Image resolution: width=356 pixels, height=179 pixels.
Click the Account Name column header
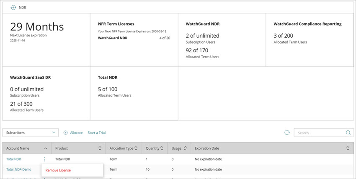18,148
